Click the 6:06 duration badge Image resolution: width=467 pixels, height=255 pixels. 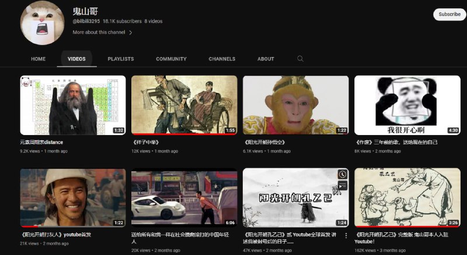point(230,222)
